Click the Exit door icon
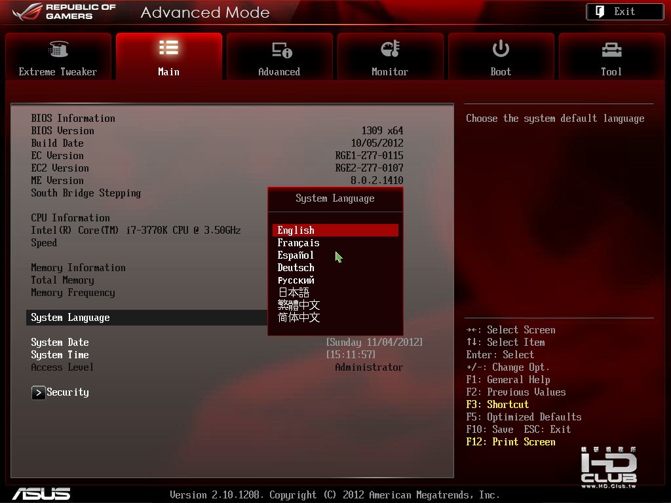This screenshot has height=503, width=671. [600, 12]
